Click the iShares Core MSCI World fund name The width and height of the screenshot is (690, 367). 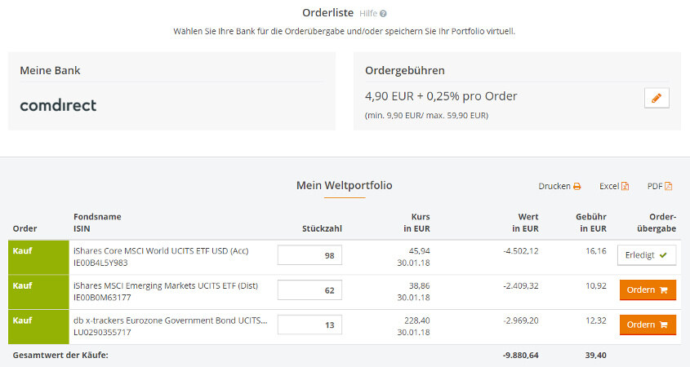(x=161, y=250)
